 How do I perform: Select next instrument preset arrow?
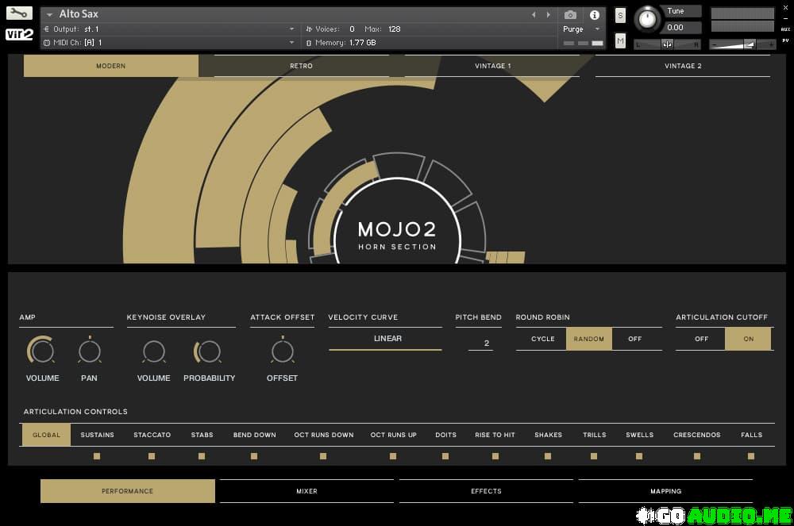548,14
